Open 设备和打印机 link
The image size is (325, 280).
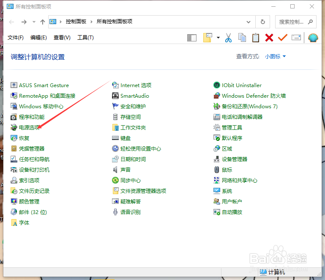point(34,170)
